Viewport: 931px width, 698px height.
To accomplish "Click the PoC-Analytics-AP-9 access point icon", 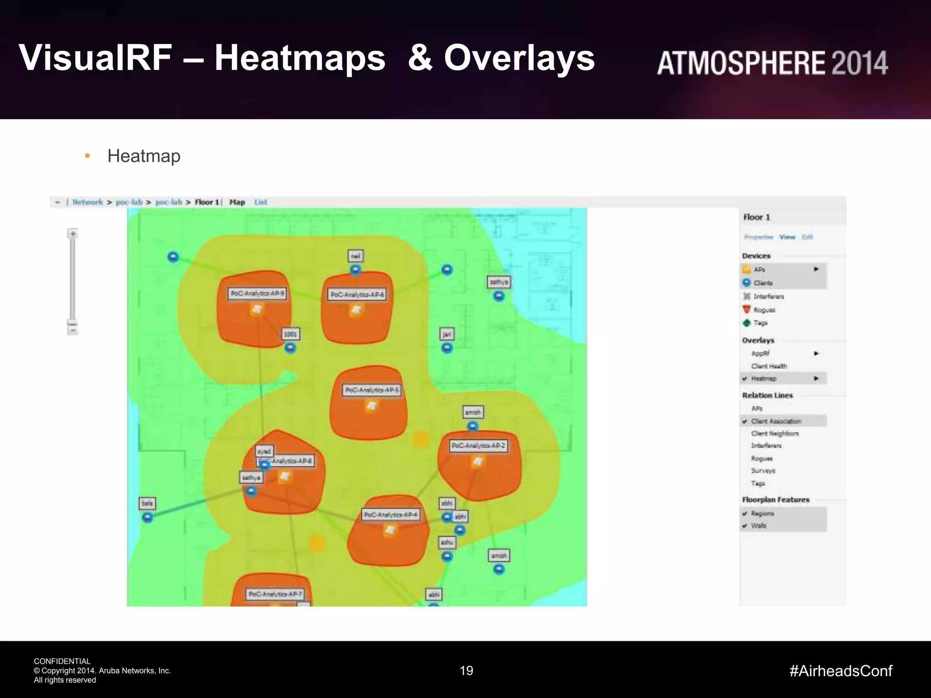I will [x=257, y=309].
